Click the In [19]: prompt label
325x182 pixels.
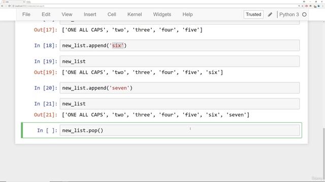46,61
